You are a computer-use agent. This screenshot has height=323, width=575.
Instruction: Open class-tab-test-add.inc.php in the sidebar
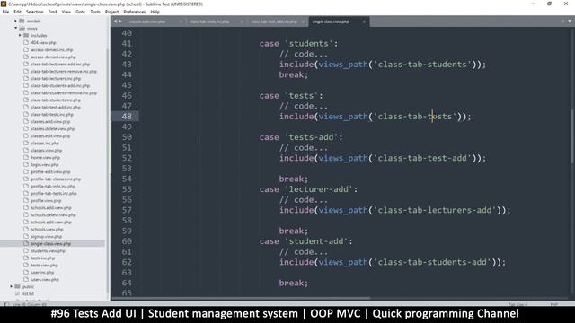56,107
